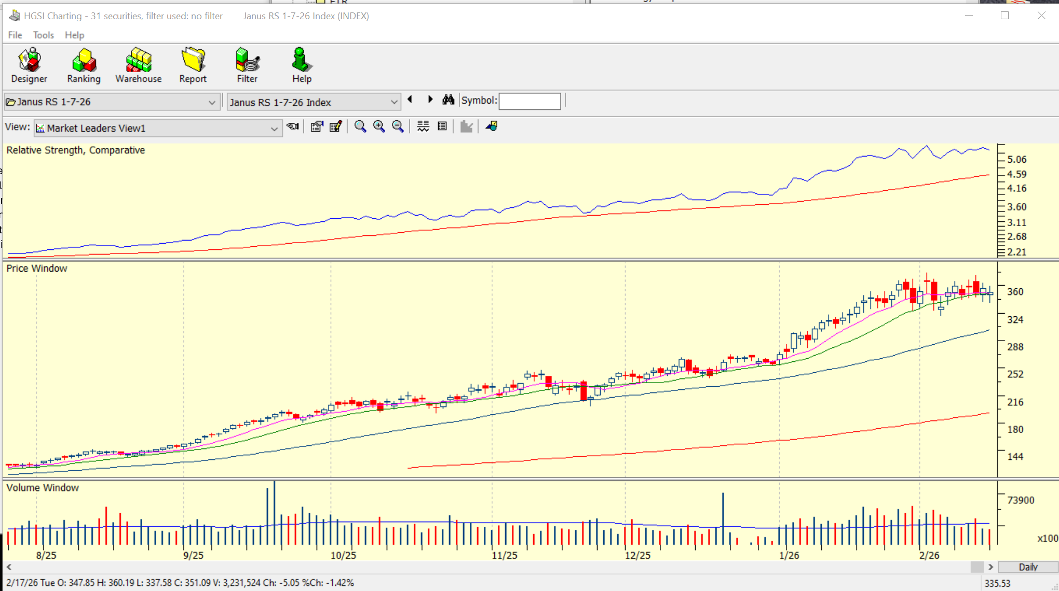Image resolution: width=1059 pixels, height=591 pixels.
Task: Expand the Janus RS 1-7-26 Index dropdown
Action: pyautogui.click(x=393, y=102)
